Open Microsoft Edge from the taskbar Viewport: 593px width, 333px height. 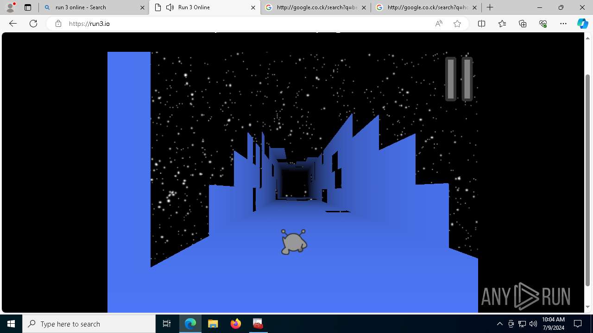pyautogui.click(x=190, y=324)
